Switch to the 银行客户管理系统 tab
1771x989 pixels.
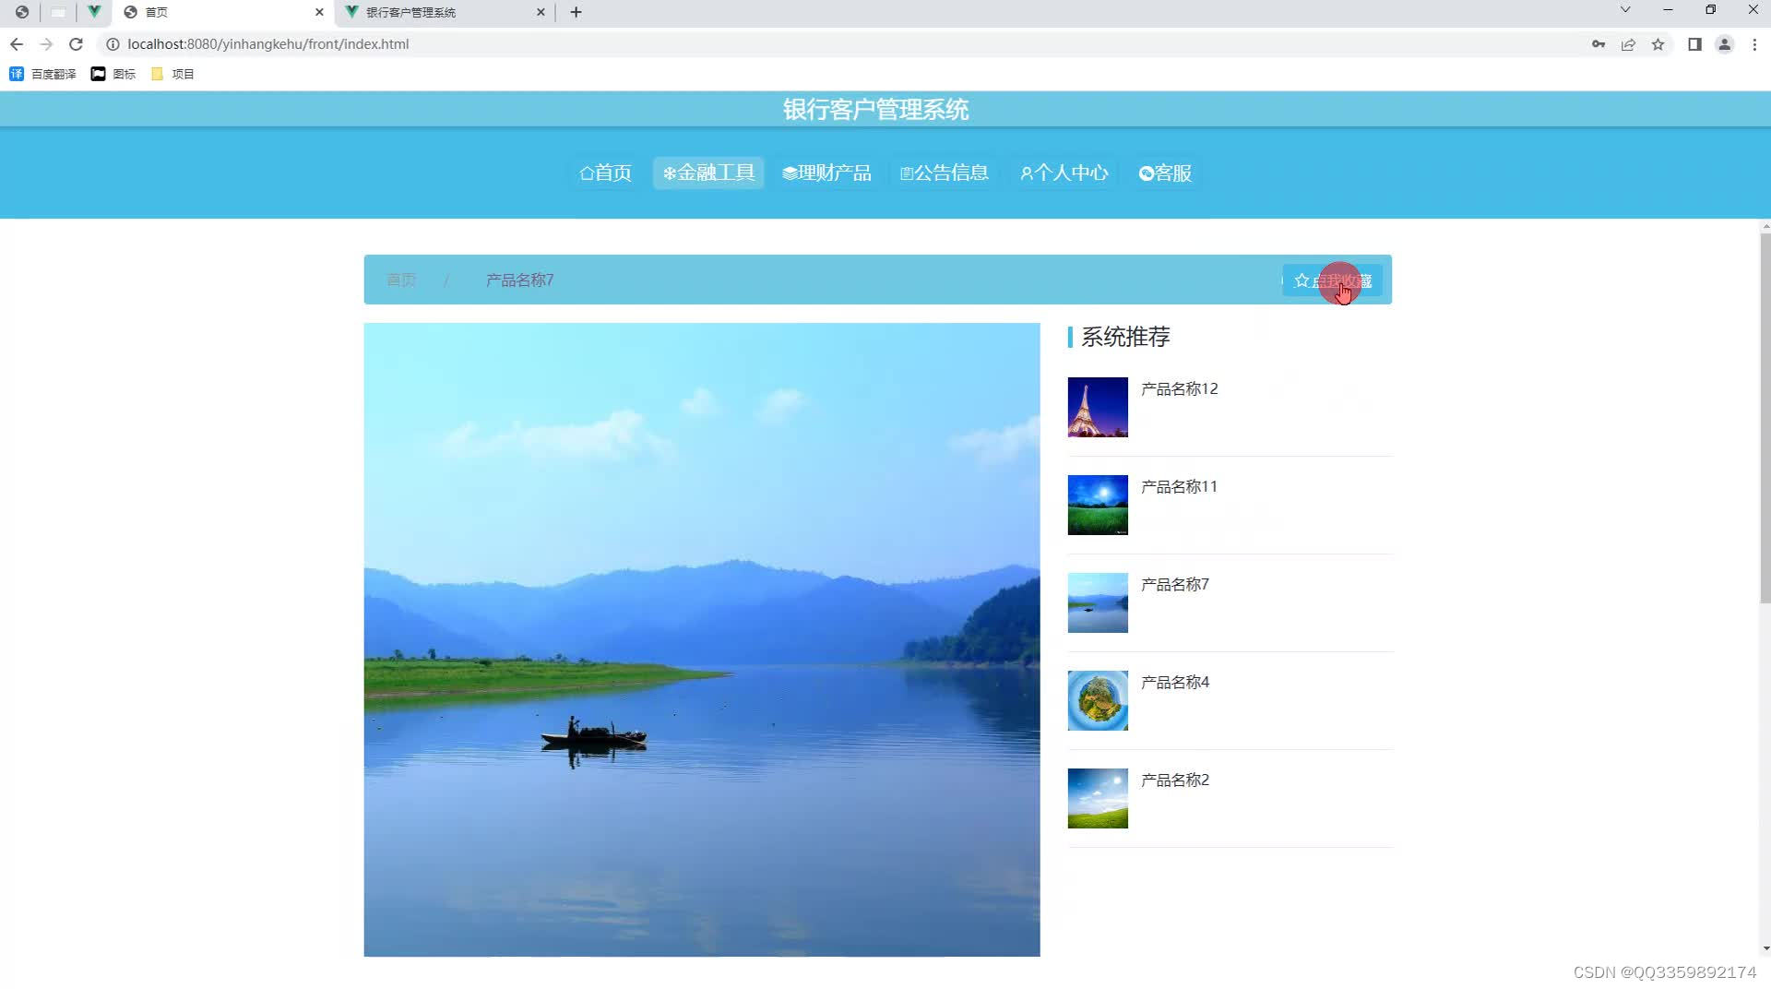coord(445,12)
